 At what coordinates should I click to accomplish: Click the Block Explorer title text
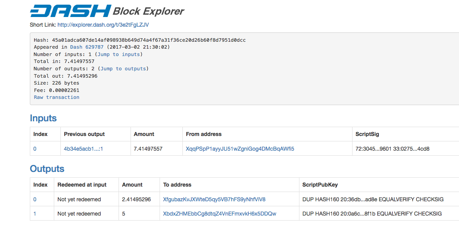148,11
